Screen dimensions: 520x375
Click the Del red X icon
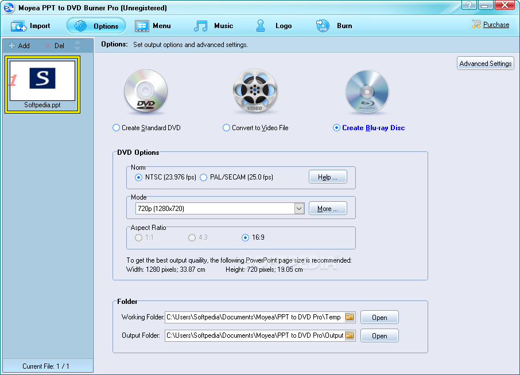point(48,46)
